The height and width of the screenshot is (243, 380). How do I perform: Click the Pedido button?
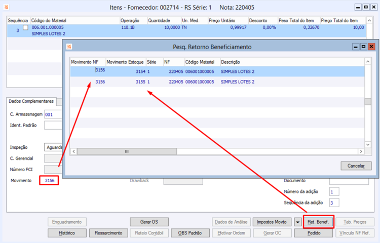(314, 233)
